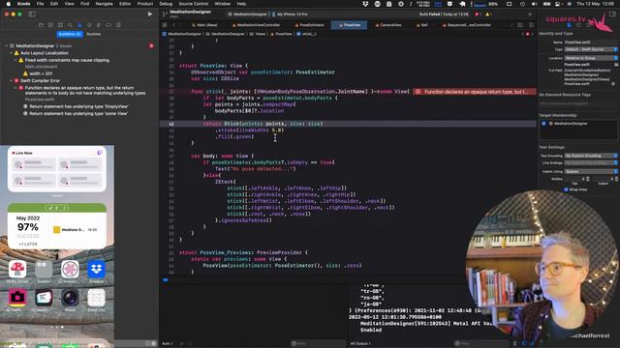This screenshot has width=620, height=348.
Task: Open the Symbol navigator icon
Action: pos(60,25)
